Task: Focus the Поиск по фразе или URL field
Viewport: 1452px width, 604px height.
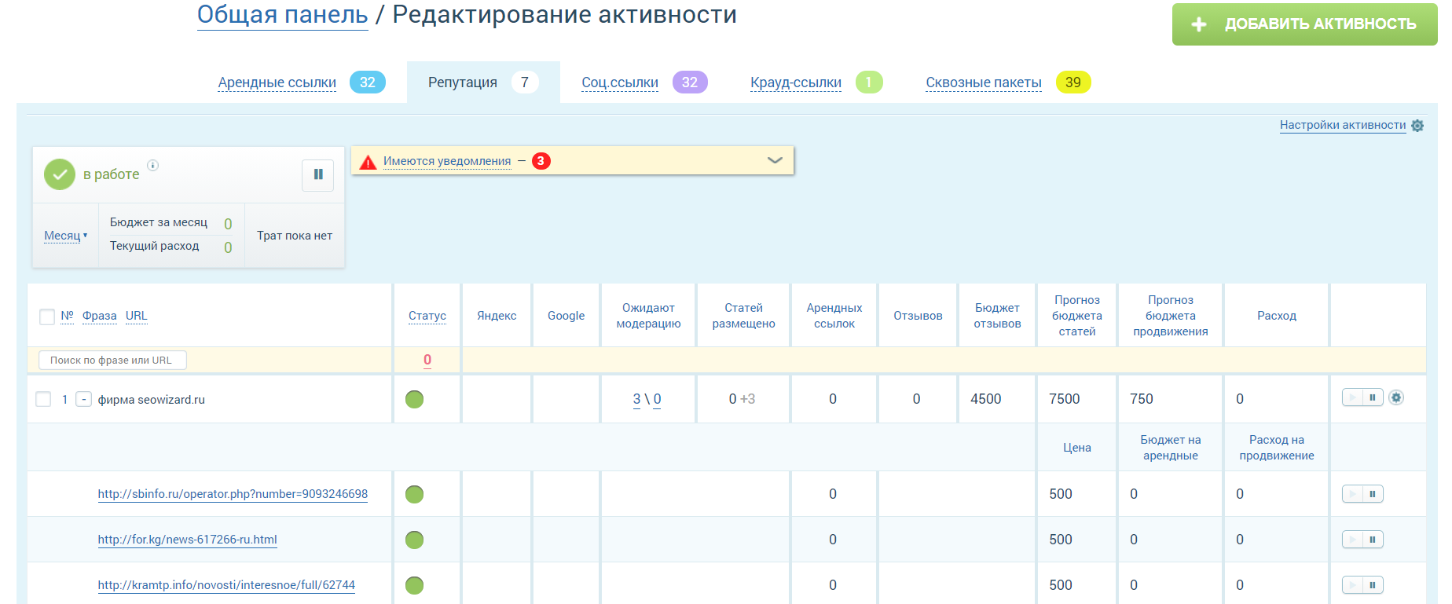Action: coord(112,360)
